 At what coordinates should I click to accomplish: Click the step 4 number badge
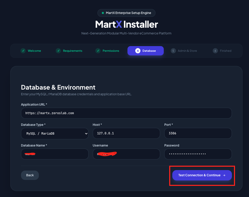[138, 51]
